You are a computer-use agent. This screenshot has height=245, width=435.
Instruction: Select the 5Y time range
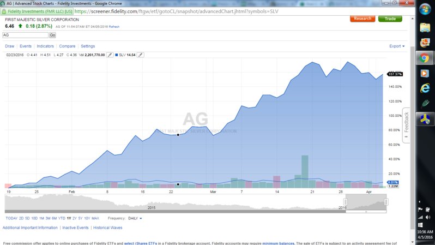pyautogui.click(x=81, y=218)
